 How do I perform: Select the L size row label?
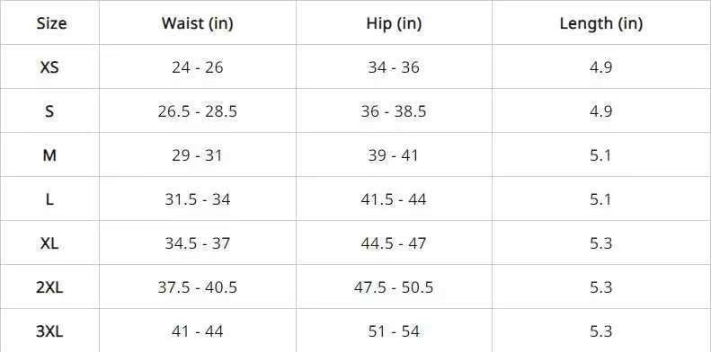click(49, 199)
